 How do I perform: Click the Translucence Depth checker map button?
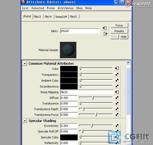(x=117, y=109)
